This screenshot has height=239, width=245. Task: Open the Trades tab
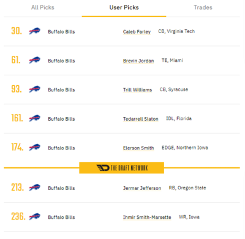point(203,7)
